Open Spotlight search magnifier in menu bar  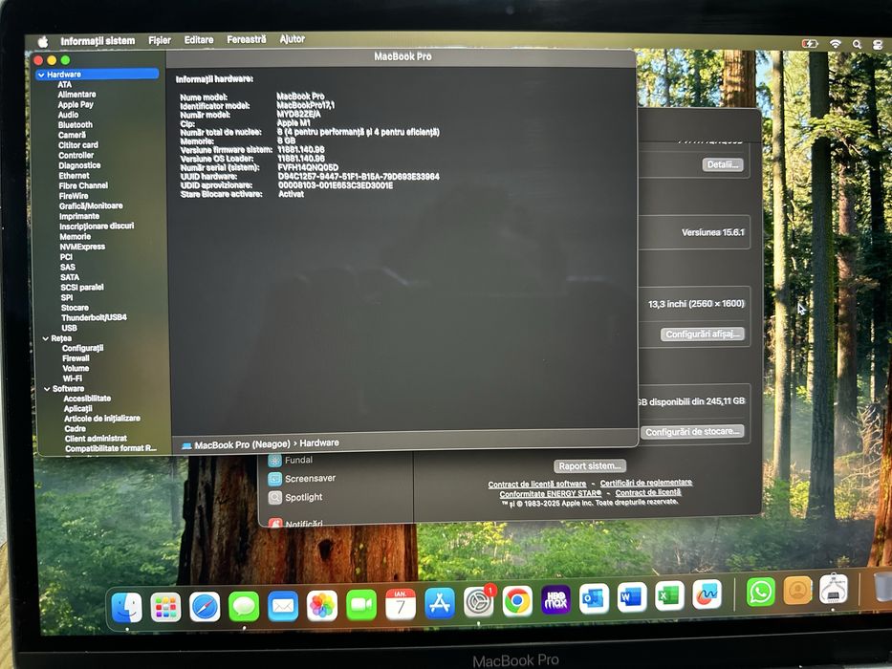pyautogui.click(x=857, y=44)
